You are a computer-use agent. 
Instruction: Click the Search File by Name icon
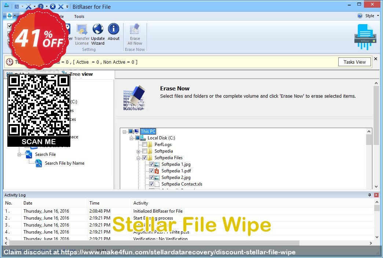(x=38, y=163)
